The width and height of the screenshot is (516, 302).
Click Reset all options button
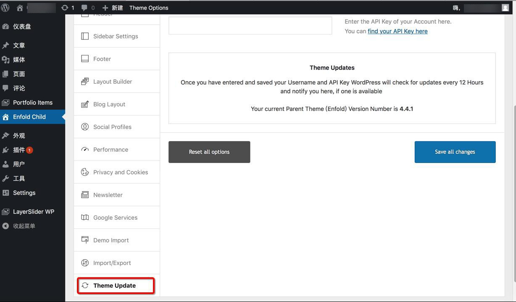point(209,152)
